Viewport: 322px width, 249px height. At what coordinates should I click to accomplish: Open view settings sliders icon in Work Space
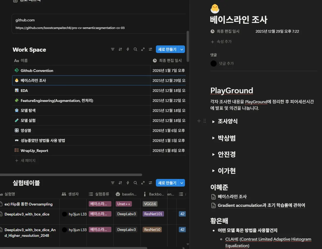tap(150, 49)
